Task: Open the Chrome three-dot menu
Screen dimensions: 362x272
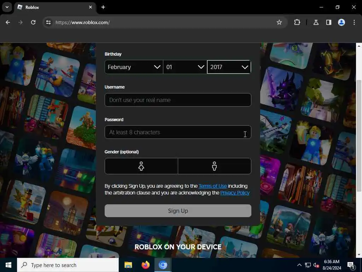Action: tap(354, 22)
